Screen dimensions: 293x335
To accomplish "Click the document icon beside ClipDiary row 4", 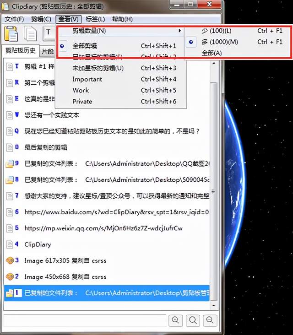I will (10, 245).
